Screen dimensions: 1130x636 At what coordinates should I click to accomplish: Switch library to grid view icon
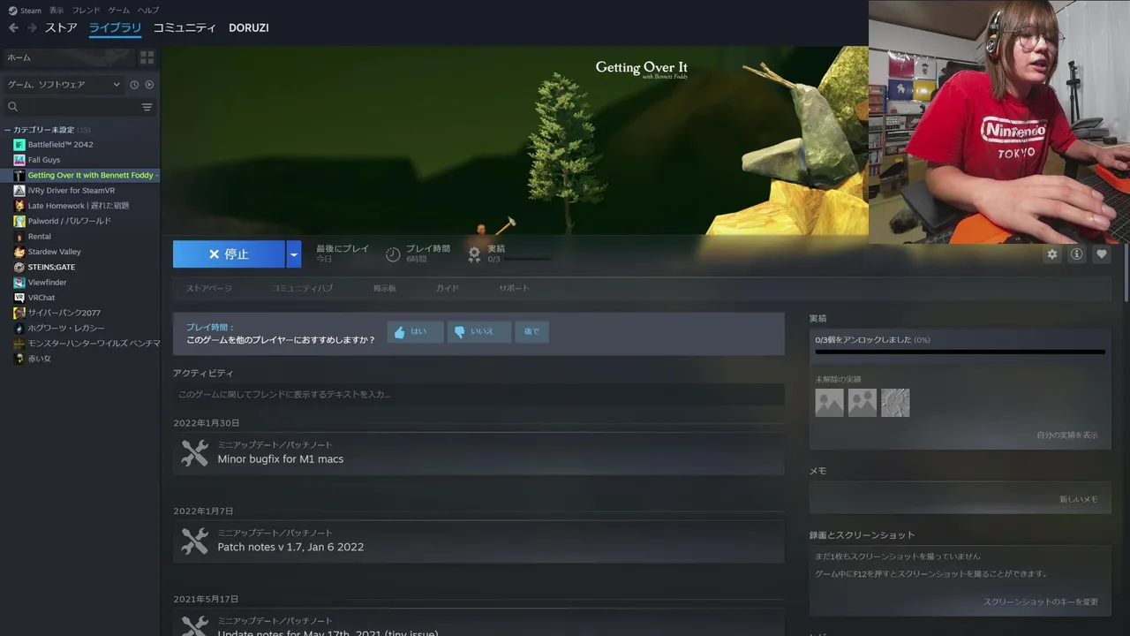point(147,57)
